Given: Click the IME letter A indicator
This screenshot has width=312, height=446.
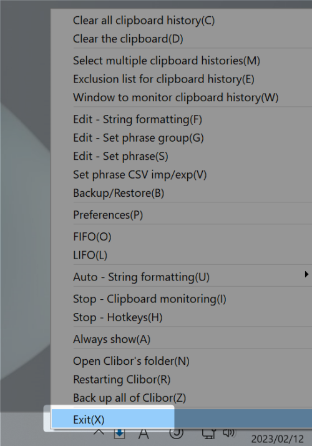Looking at the screenshot, I should click(144, 434).
